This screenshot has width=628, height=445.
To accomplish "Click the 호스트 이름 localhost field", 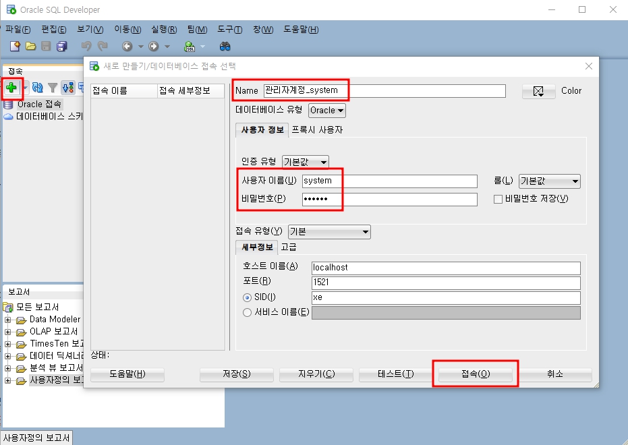I will pos(446,268).
